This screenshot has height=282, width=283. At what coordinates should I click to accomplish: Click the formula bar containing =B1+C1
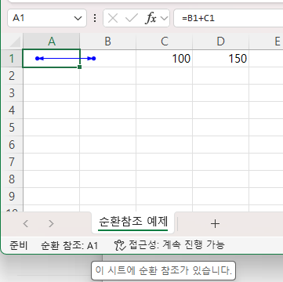[228, 18]
